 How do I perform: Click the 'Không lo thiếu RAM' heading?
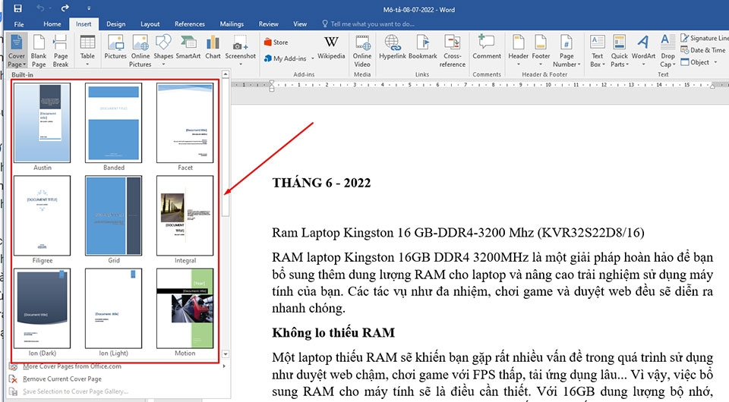(x=333, y=333)
